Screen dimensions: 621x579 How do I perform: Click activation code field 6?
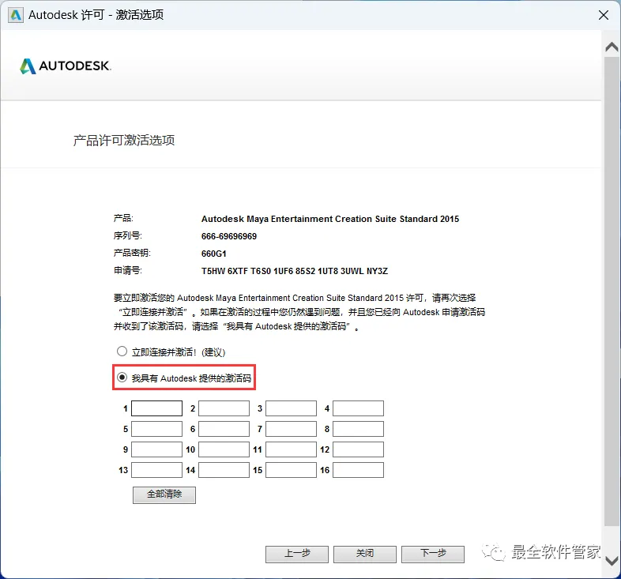(224, 429)
